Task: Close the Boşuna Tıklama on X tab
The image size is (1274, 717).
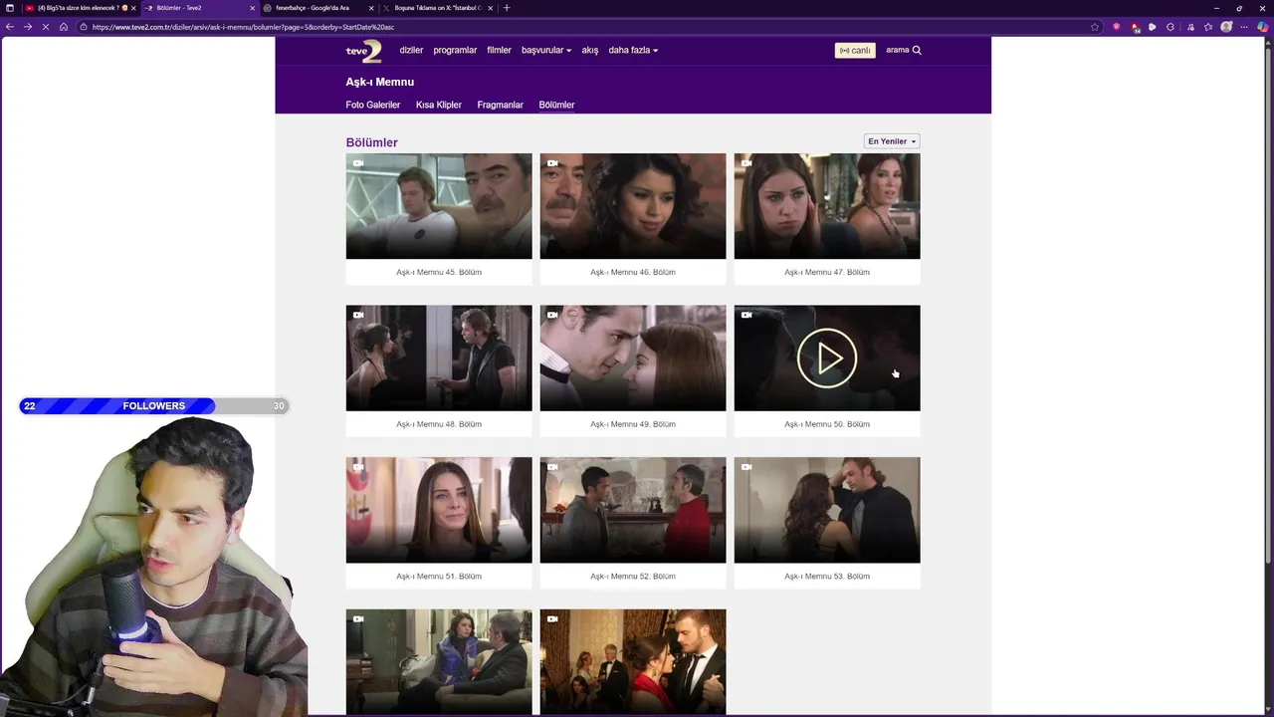Action: (x=491, y=8)
